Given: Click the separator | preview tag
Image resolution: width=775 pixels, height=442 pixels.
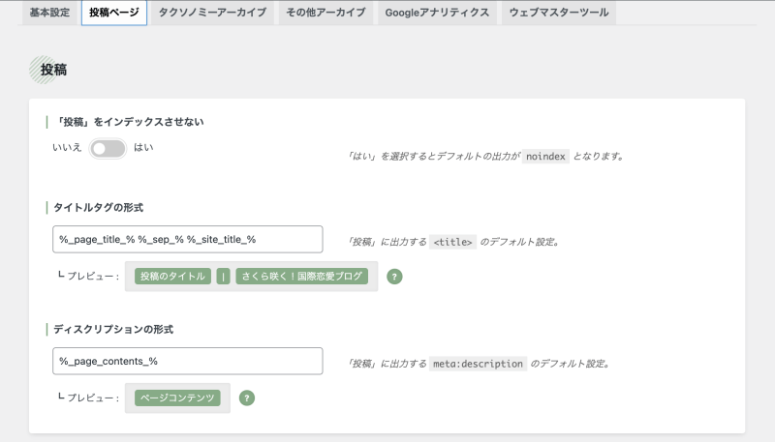Looking at the screenshot, I should tap(224, 277).
